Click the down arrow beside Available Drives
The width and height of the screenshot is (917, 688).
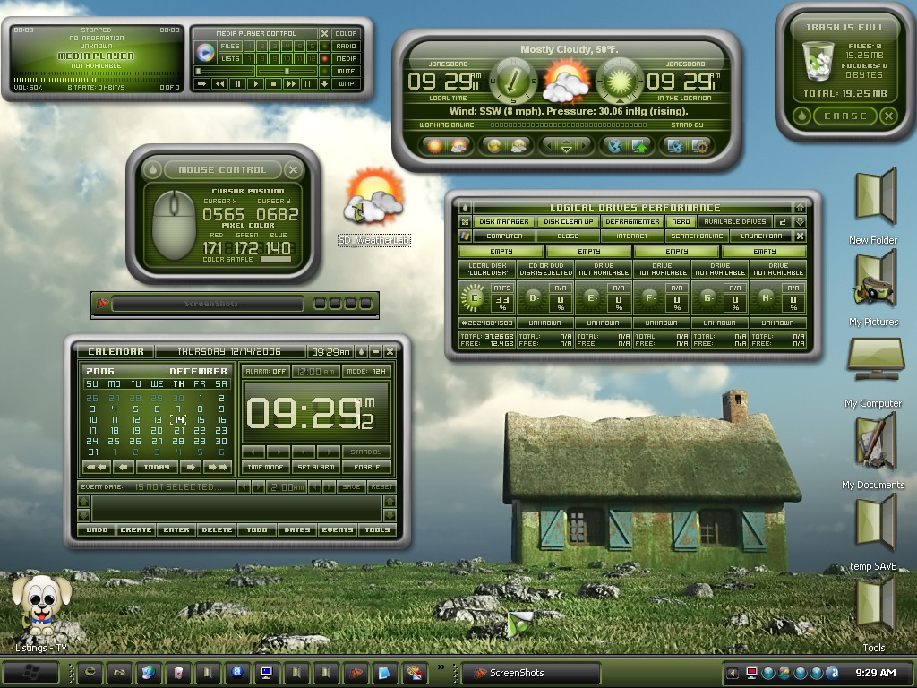pos(800,222)
